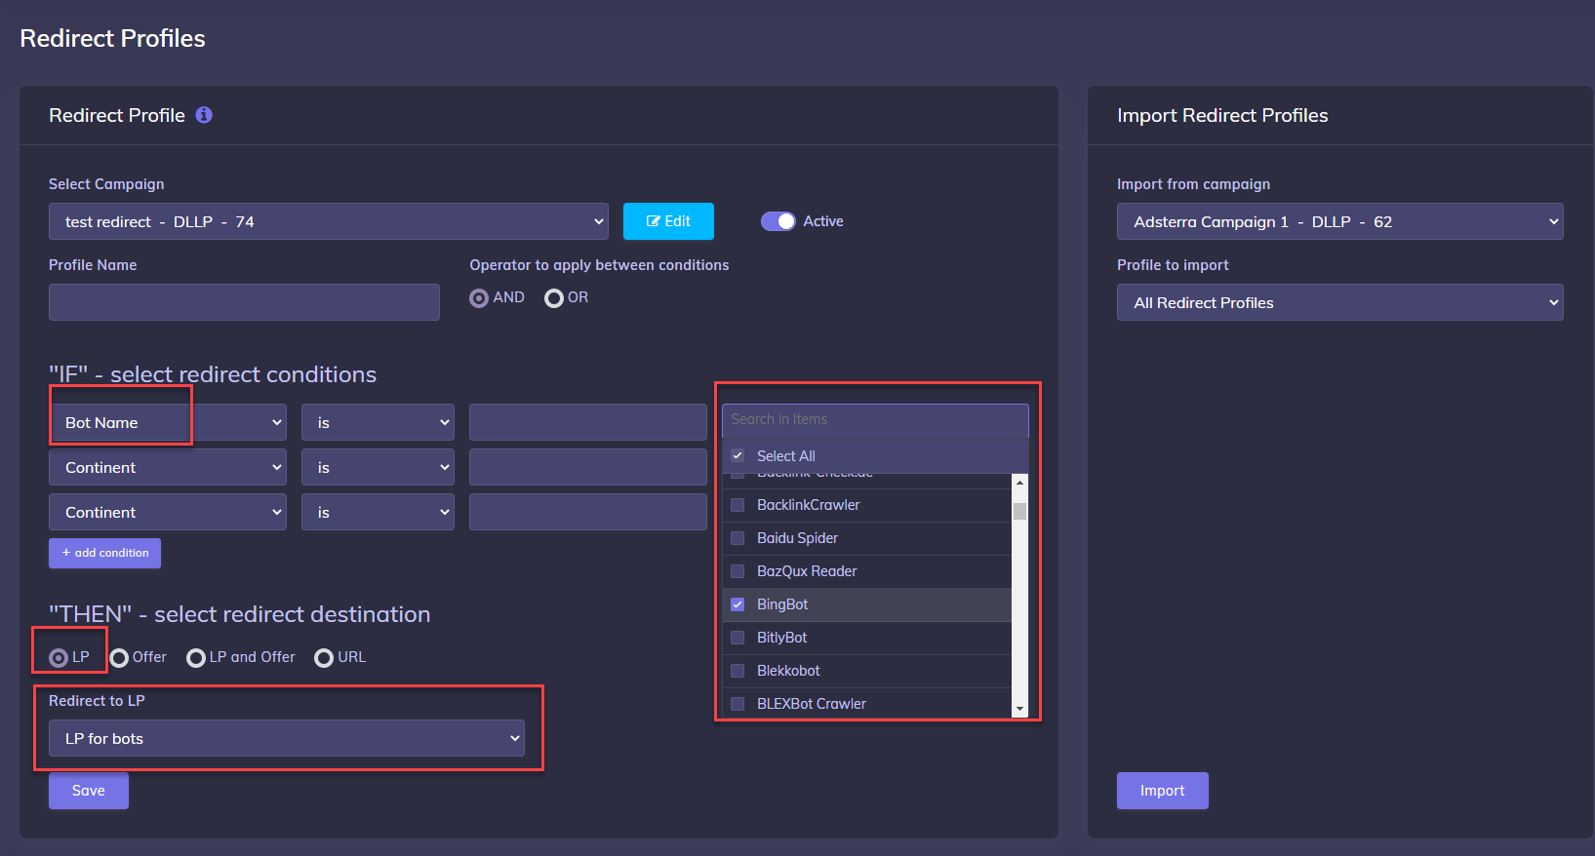
Task: Click the Redirect Profile info icon
Action: point(204,115)
